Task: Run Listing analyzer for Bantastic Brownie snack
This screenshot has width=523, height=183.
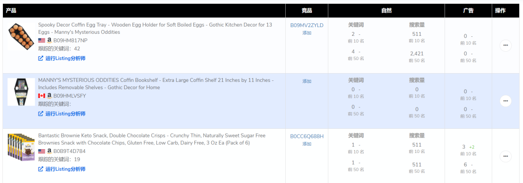Action: tap(65, 169)
